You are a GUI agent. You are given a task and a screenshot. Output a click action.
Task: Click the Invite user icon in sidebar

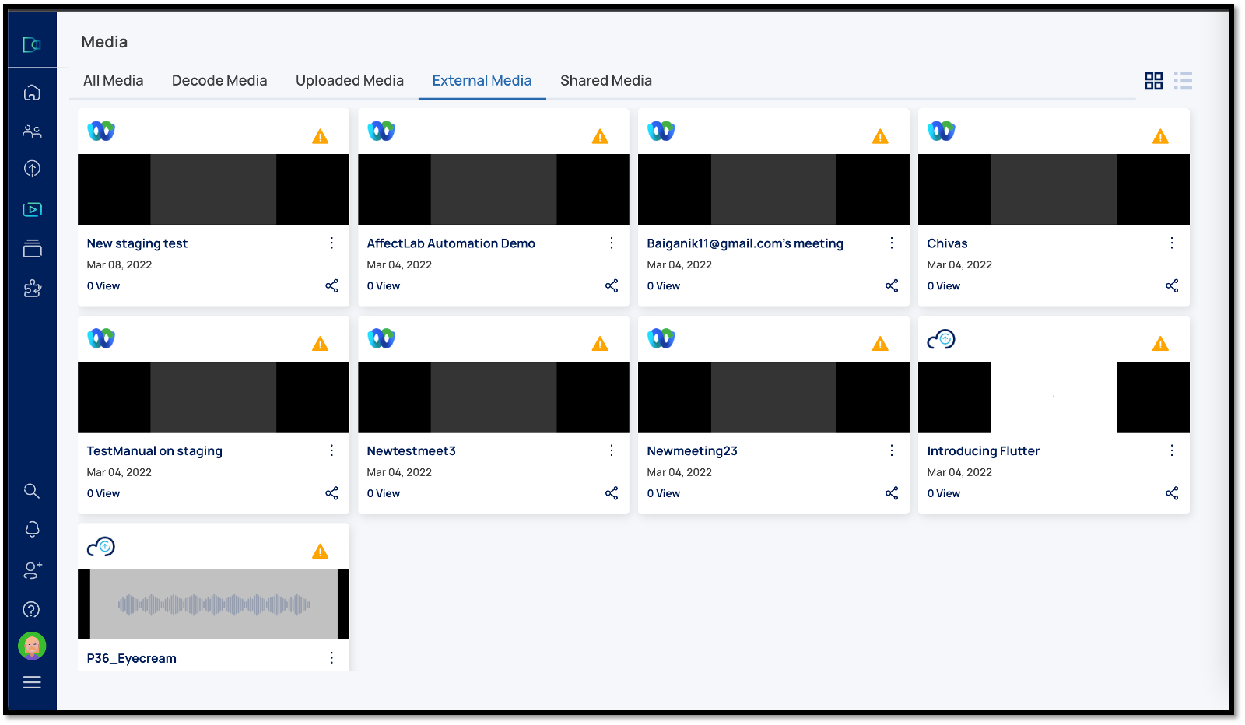pos(32,570)
